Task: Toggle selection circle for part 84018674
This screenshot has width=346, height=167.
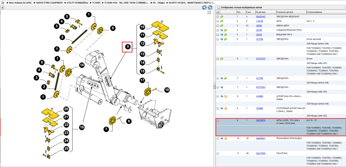Action: click(x=218, y=120)
